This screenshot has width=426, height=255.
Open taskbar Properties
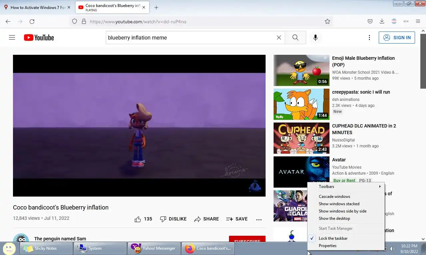pyautogui.click(x=346, y=246)
